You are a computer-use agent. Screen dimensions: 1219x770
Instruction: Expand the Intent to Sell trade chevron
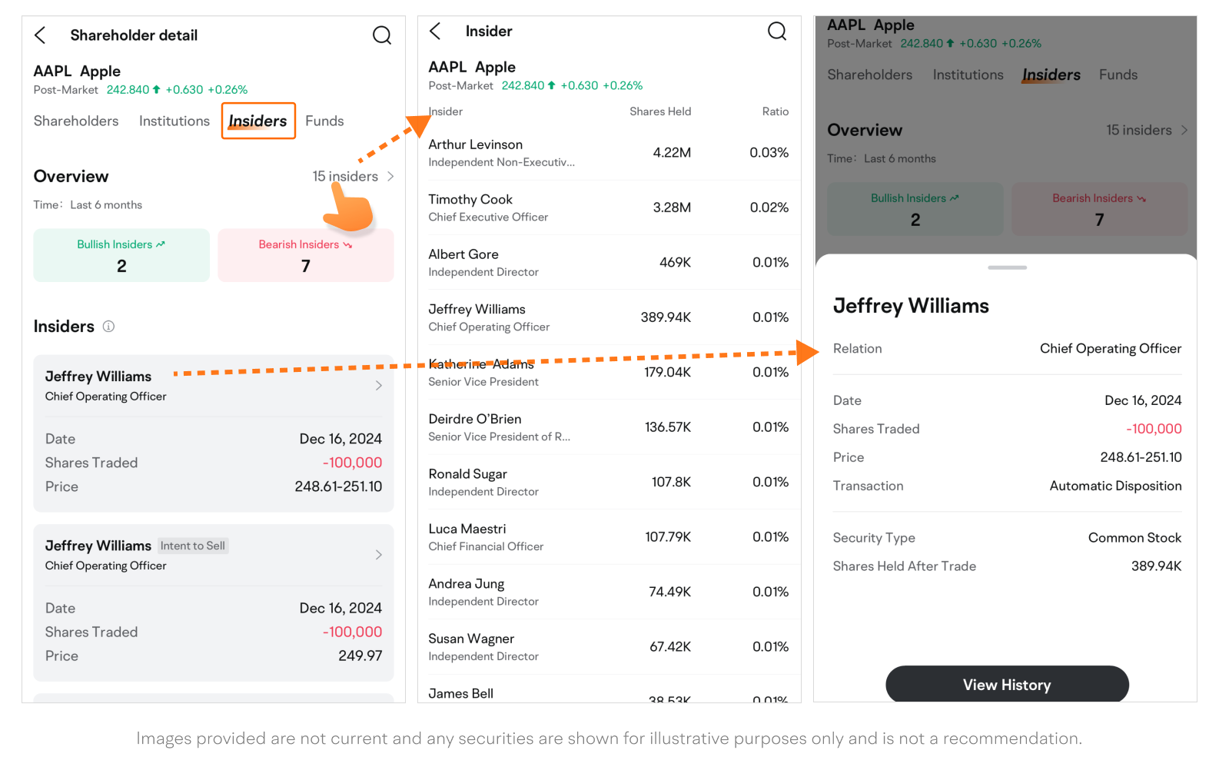(x=378, y=555)
